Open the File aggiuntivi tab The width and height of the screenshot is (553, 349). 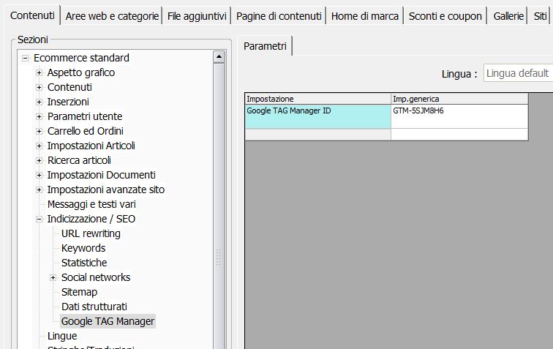click(x=197, y=16)
